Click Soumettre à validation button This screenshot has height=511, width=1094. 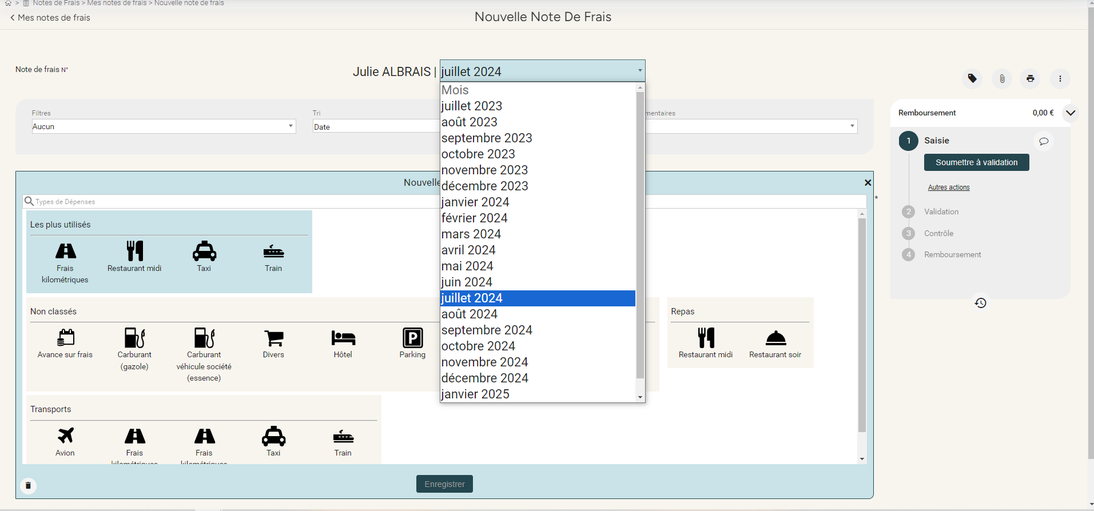point(976,162)
